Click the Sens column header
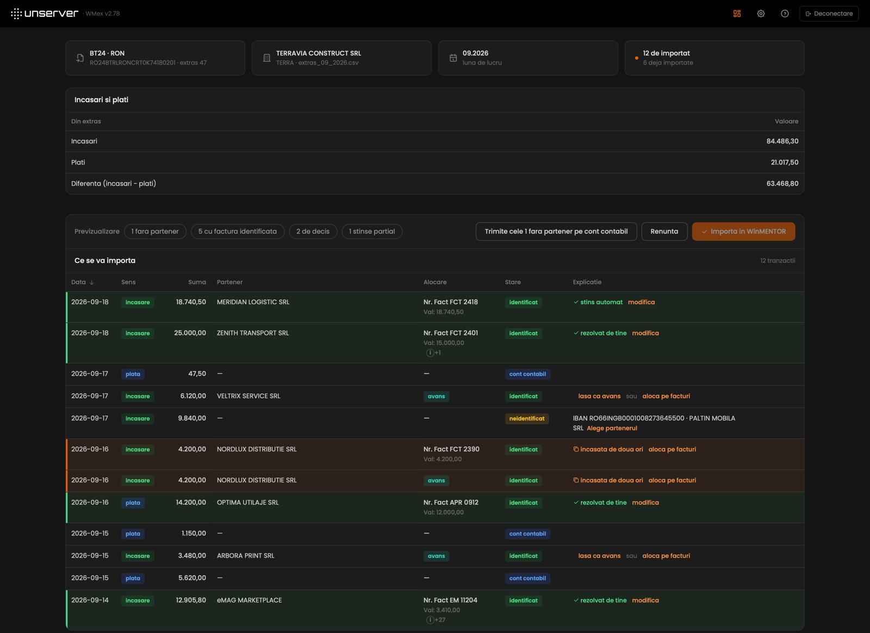Screen dimensions: 870x633 click(x=128, y=283)
